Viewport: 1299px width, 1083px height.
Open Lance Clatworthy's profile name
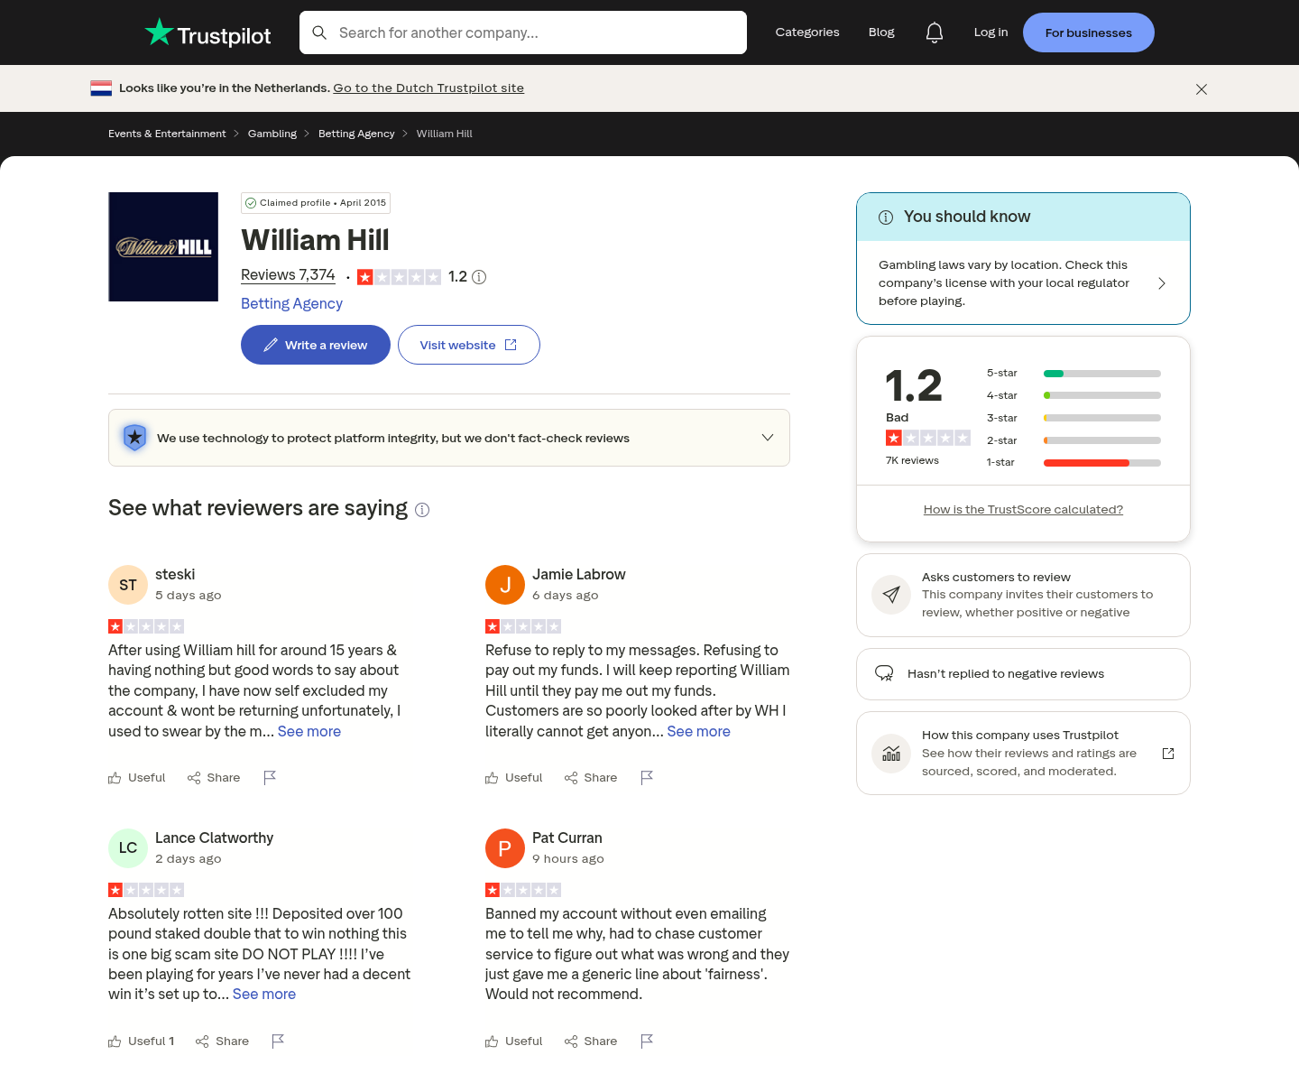tap(214, 838)
